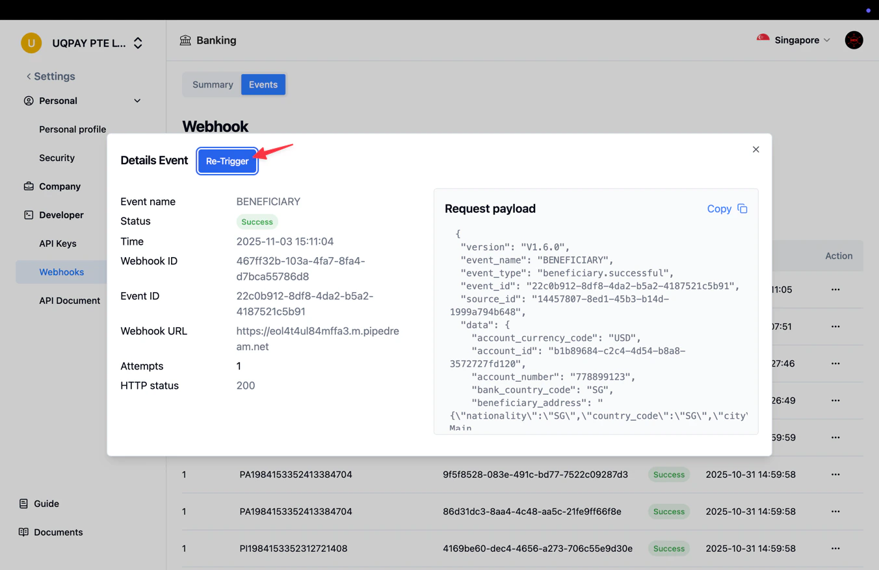This screenshot has width=879, height=570.
Task: Select the Company briefcase icon in sidebar
Action: coord(29,186)
